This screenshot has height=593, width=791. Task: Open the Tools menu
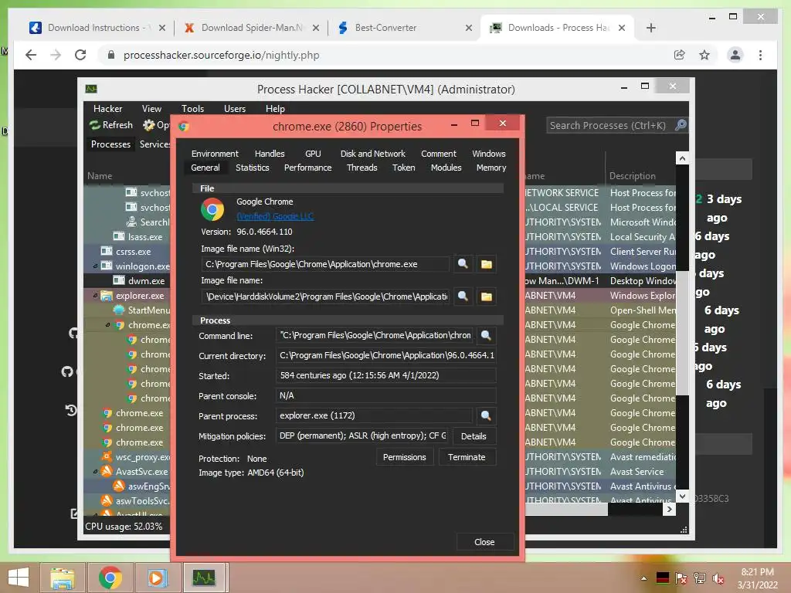192,109
